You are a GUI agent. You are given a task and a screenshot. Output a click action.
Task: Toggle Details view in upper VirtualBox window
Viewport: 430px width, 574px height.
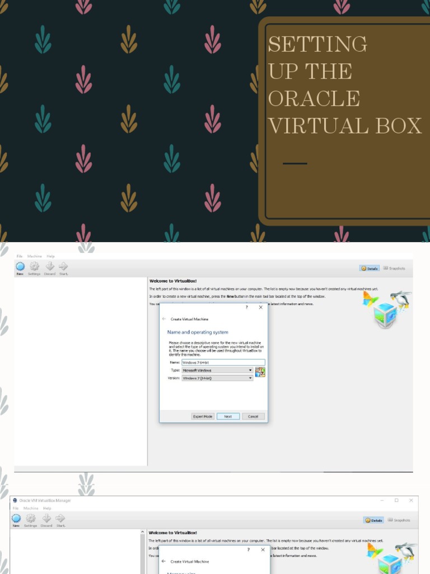(370, 269)
